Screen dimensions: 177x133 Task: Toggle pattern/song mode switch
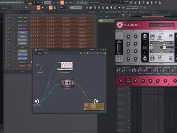(30, 3)
